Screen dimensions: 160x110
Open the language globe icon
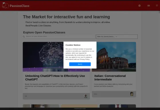139,6
